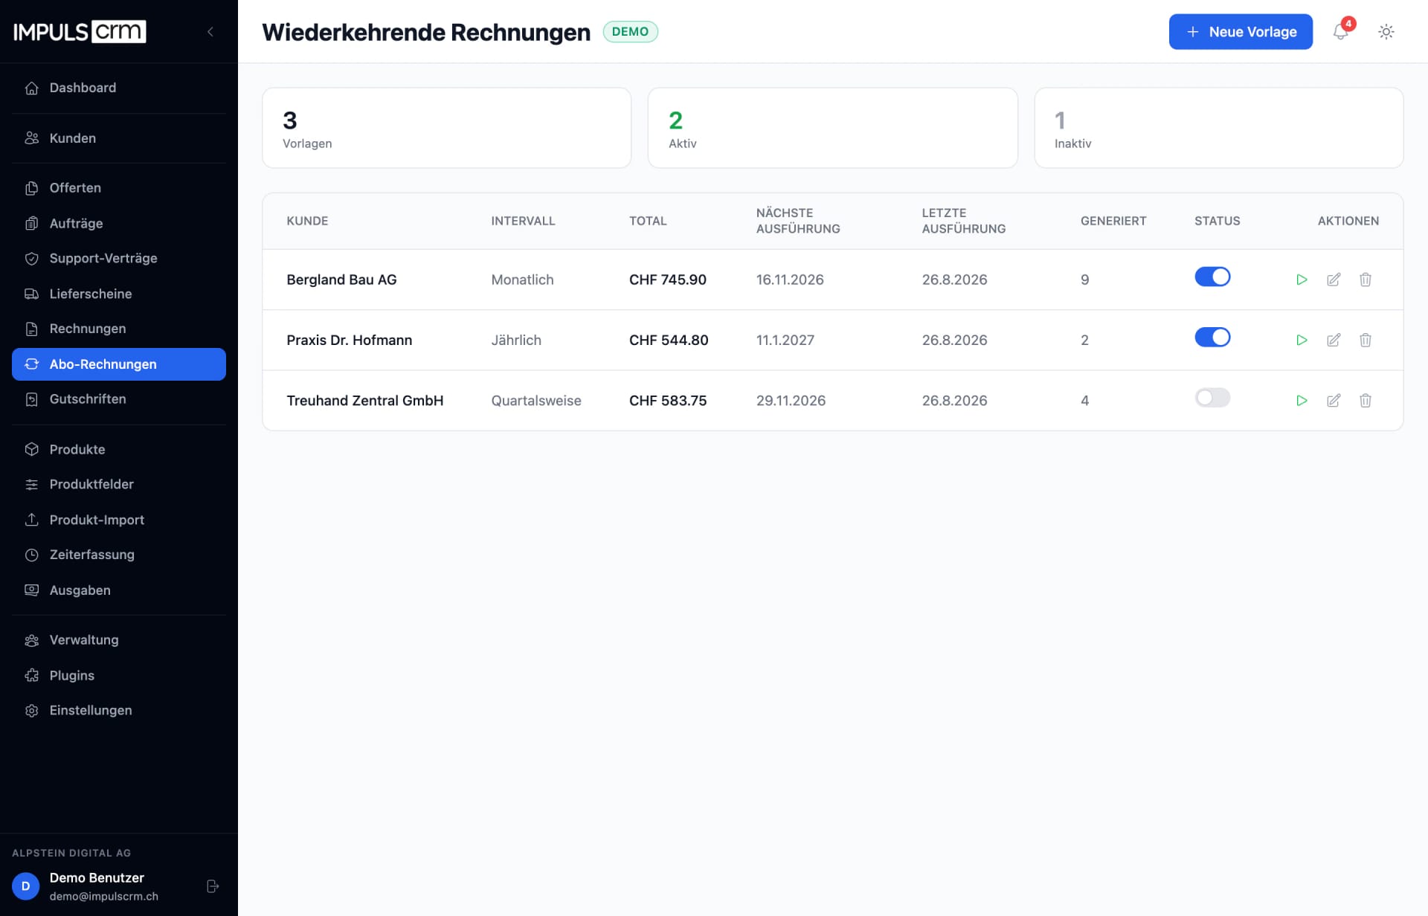Click customer name Treuhand Zentral GmbH
1428x916 pixels.
(364, 401)
